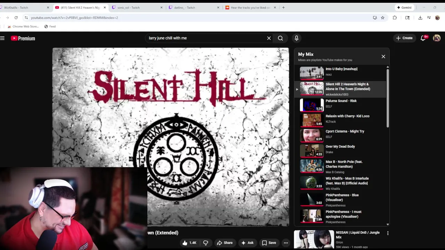Open the Ask AI button
Screen dimensions: 445x250
point(247,243)
